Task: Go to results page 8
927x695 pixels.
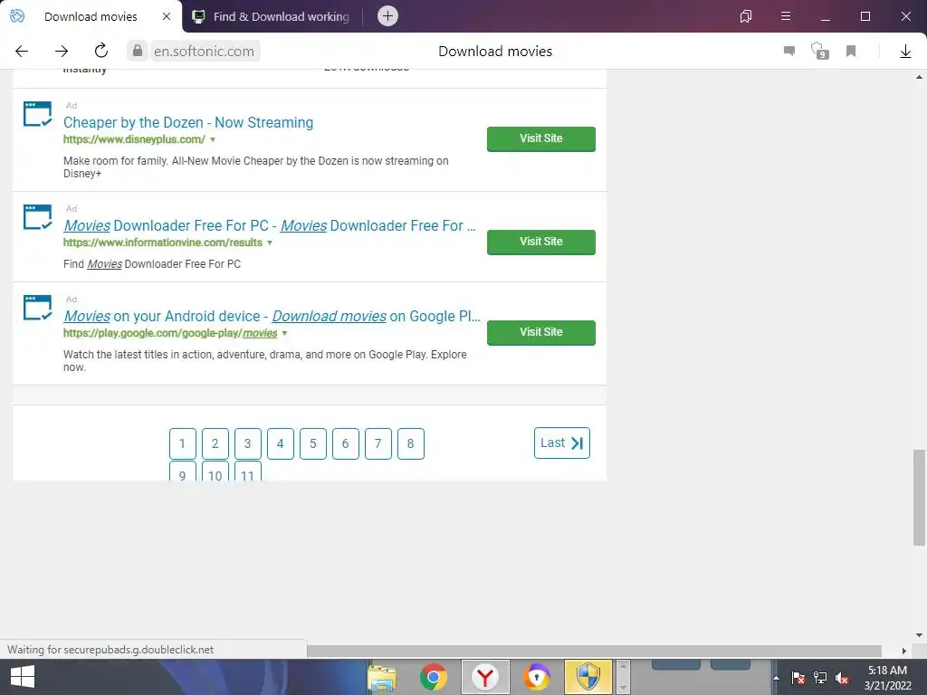Action: pyautogui.click(x=411, y=443)
